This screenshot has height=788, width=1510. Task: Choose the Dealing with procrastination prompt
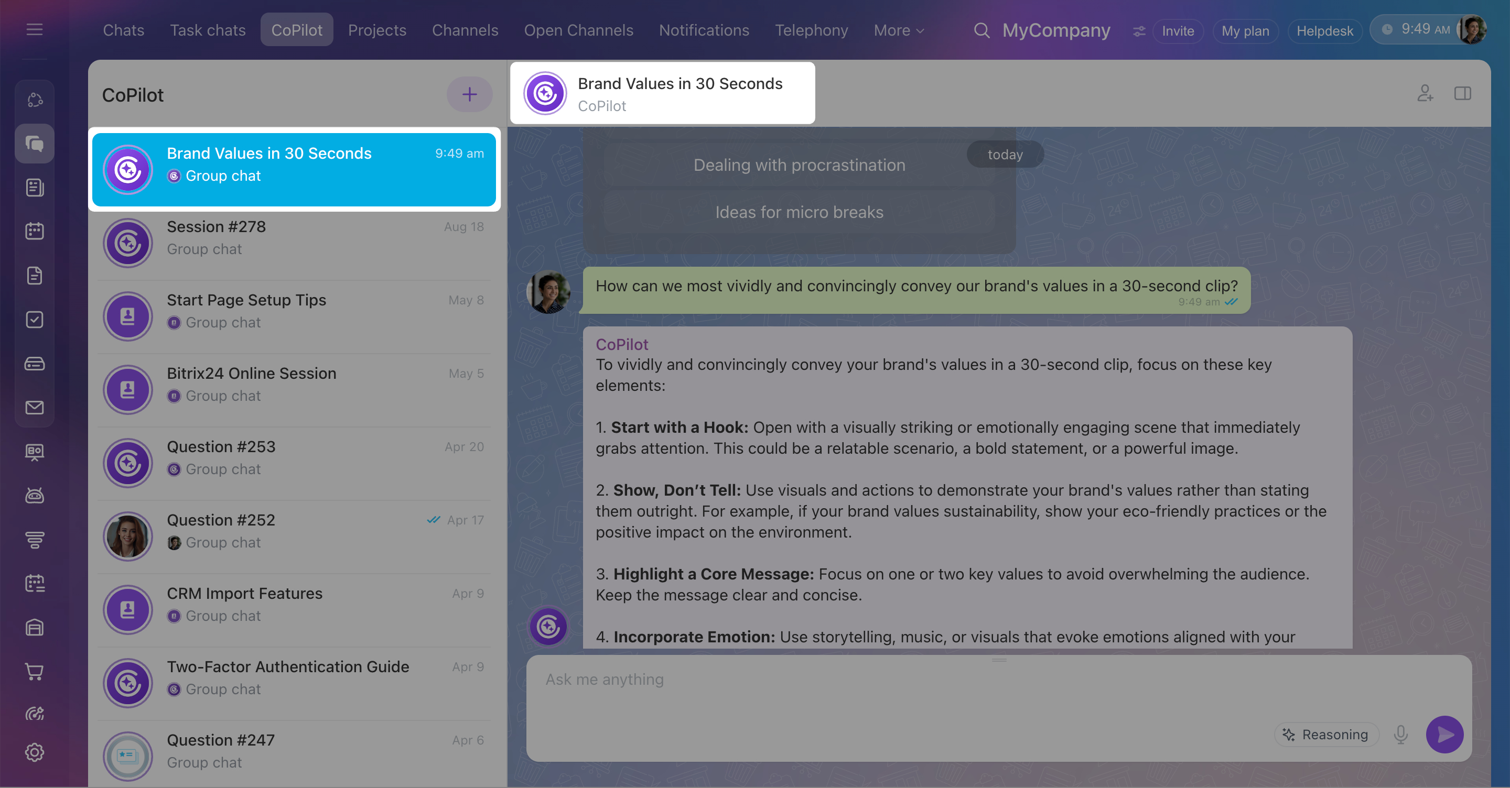click(x=799, y=165)
